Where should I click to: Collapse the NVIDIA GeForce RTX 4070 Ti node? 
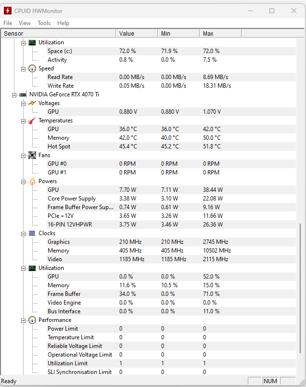tap(14, 94)
